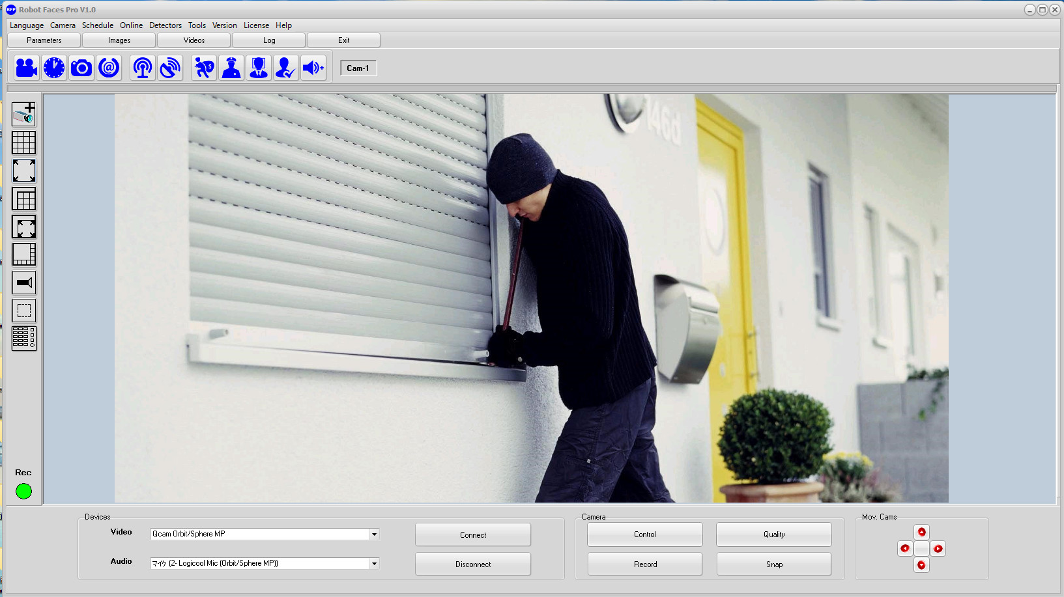Click the police officer icon
The image size is (1064, 597).
(x=231, y=68)
